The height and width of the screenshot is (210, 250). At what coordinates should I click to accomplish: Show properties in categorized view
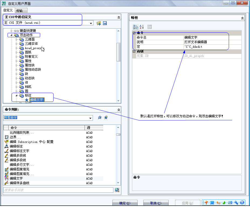point(136,27)
